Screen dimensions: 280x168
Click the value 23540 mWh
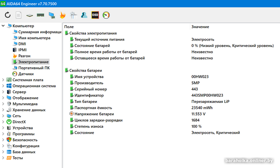tap(202, 108)
